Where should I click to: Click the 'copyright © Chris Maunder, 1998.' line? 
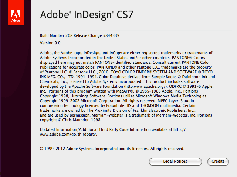(x=71, y=120)
